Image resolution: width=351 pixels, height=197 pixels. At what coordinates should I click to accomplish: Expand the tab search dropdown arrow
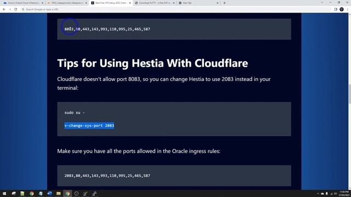tap(322, 2)
